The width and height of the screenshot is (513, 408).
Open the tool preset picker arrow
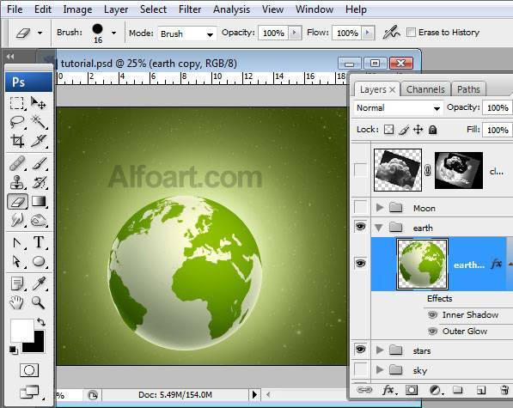40,33
